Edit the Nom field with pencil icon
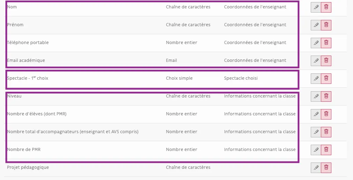 click(x=316, y=7)
